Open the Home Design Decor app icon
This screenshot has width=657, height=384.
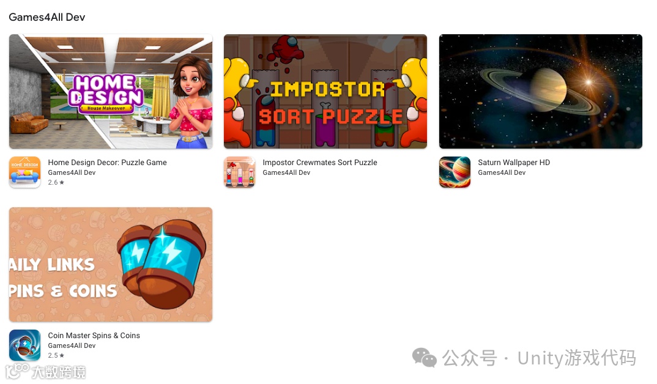click(24, 172)
